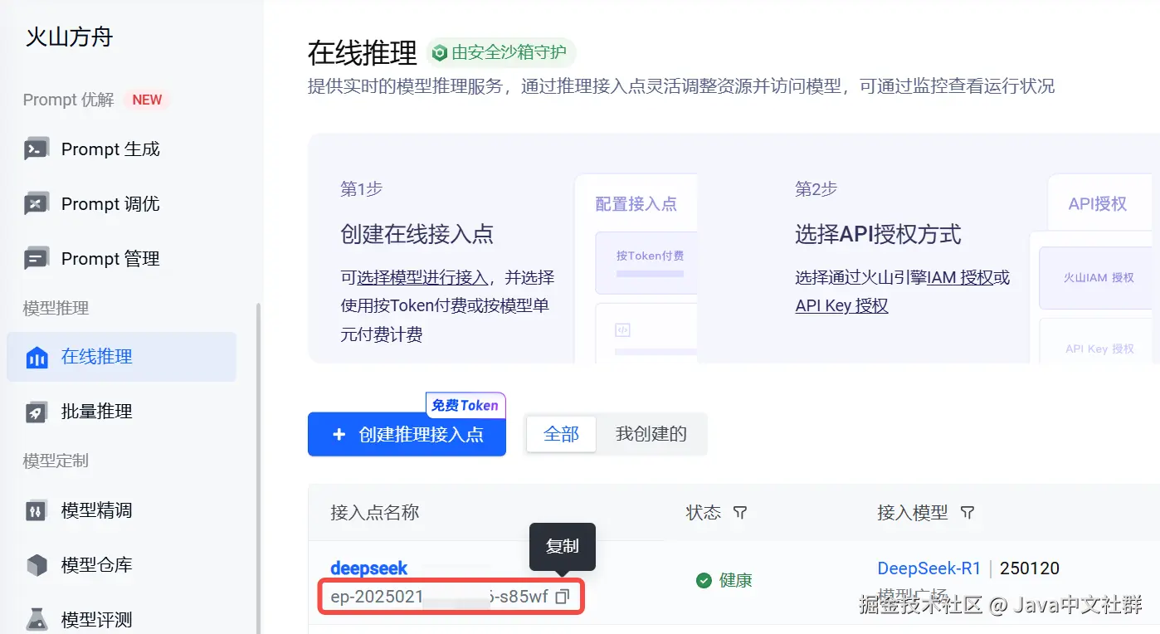This screenshot has width=1160, height=634.
Task: Open the API Key 授权 link
Action: coord(841,305)
